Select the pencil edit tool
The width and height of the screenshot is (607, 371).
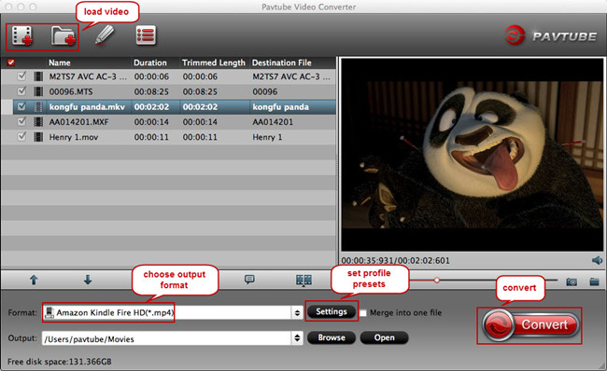coord(105,35)
